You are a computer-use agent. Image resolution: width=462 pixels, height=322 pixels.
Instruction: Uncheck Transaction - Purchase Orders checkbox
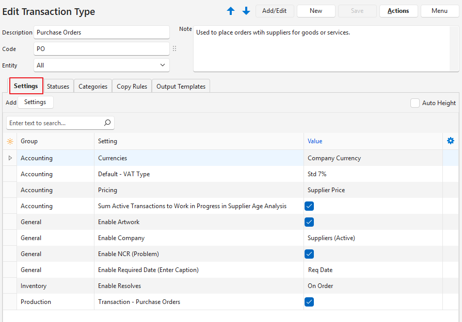[x=309, y=302]
